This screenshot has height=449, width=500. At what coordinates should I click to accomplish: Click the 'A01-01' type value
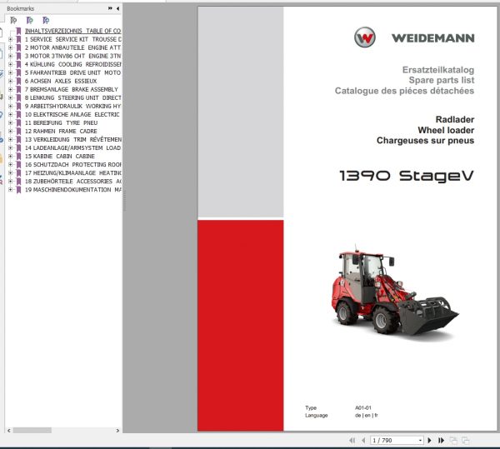[363, 407]
